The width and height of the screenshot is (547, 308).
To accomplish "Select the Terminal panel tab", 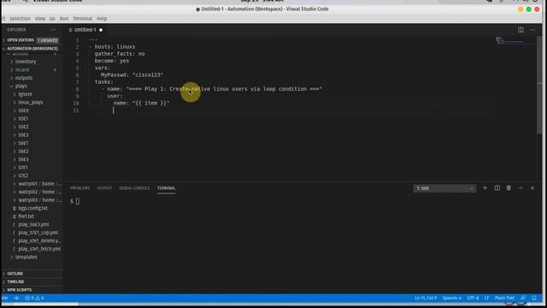I will click(166, 188).
